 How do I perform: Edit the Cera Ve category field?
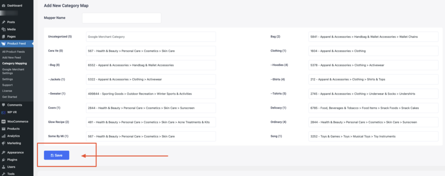[151, 51]
